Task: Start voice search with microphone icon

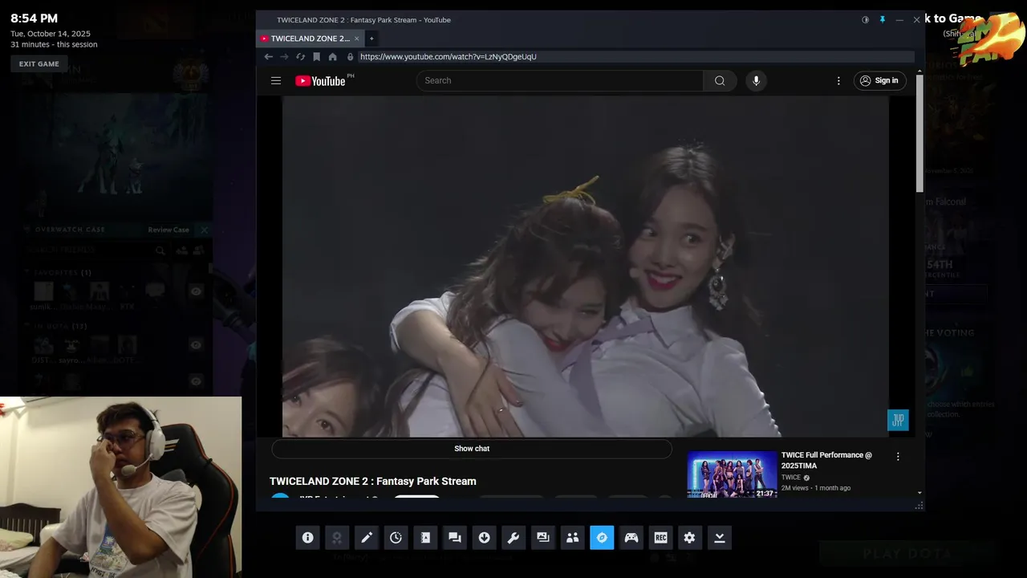Action: pos(756,80)
